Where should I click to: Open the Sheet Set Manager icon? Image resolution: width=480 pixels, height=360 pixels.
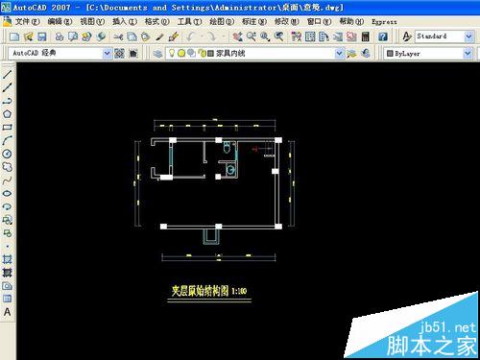point(338,36)
